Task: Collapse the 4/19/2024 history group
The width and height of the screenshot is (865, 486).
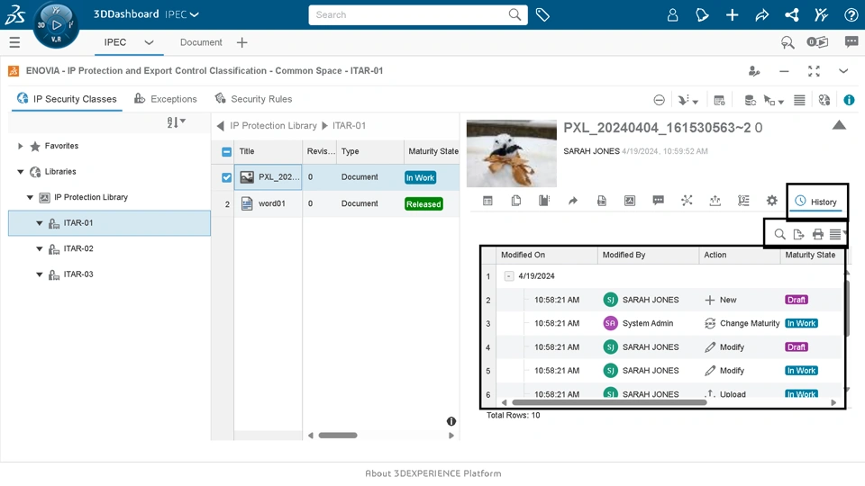Action: tap(508, 276)
